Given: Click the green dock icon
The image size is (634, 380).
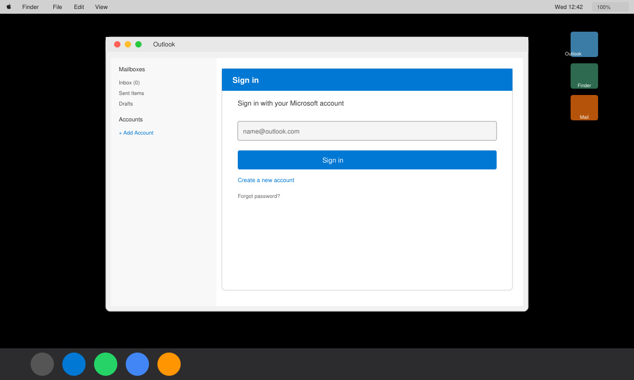Looking at the screenshot, I should click(106, 364).
